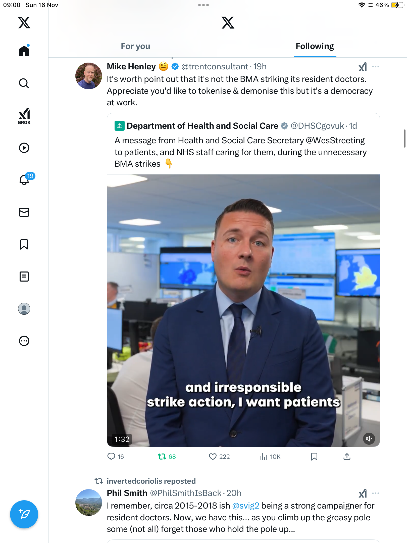
Task: Bookmark Mike Henley's post
Action: (314, 457)
